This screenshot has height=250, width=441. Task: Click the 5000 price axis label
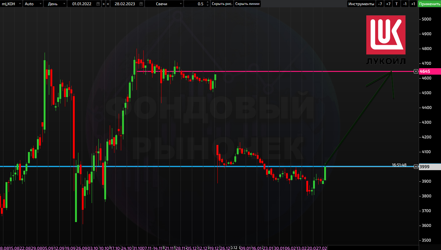426,19
